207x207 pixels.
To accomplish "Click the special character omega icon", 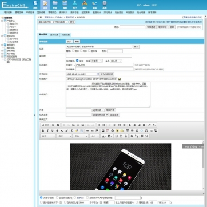I will tap(137, 130).
